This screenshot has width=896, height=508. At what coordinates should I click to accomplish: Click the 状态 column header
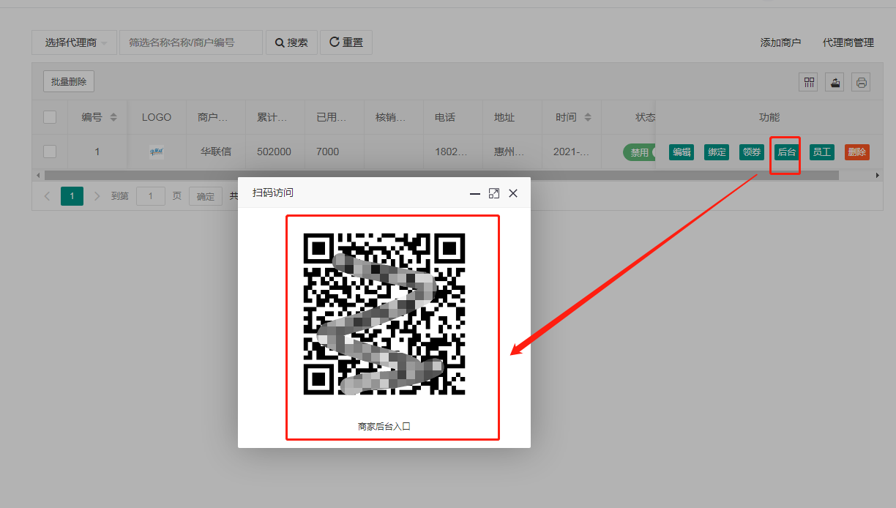[x=646, y=117]
